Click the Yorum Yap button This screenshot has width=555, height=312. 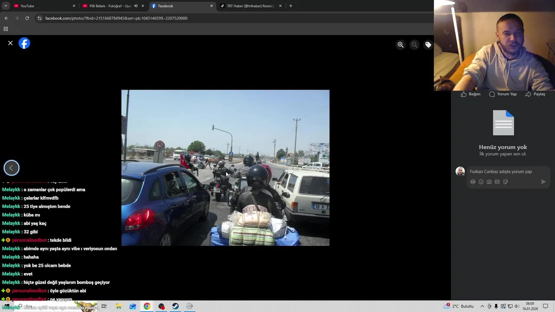[x=503, y=94]
